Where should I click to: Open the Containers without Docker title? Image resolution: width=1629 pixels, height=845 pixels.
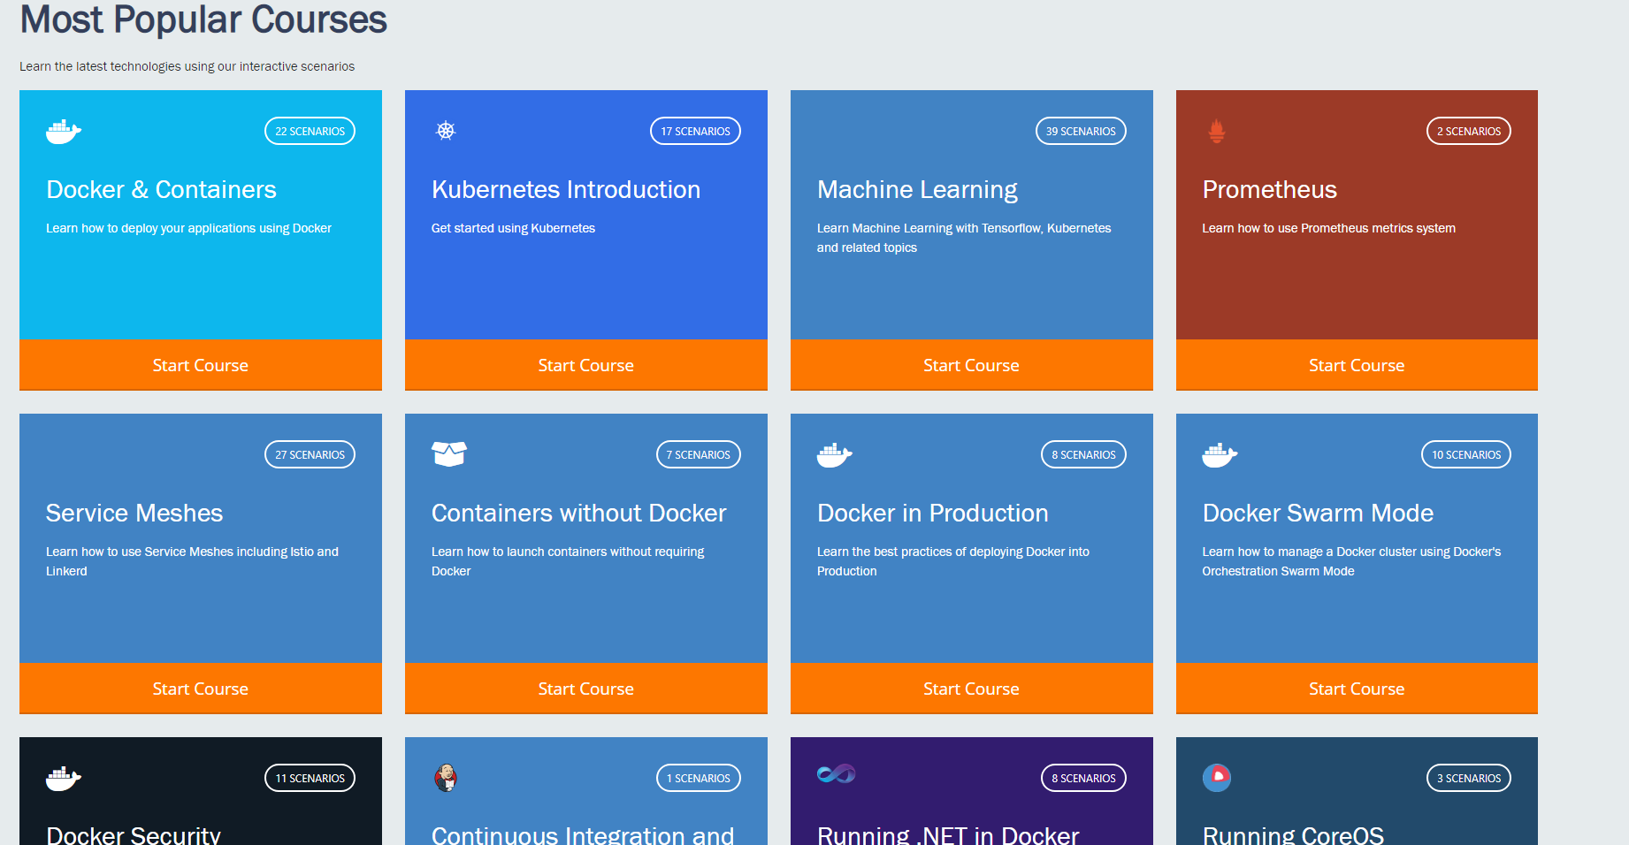[x=579, y=513]
